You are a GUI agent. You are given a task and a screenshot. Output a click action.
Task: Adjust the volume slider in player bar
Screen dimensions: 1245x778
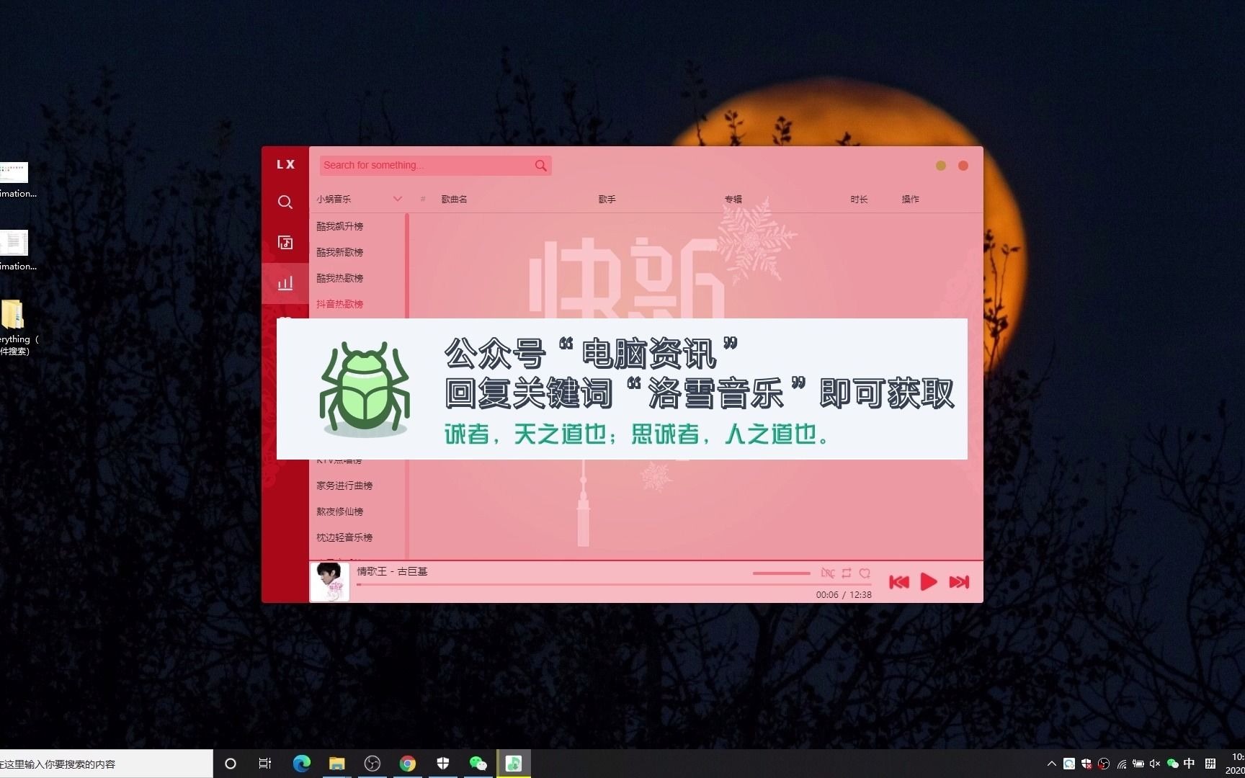coord(782,573)
